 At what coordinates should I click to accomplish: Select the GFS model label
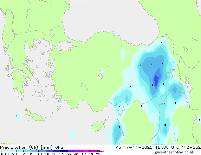click(x=59, y=147)
